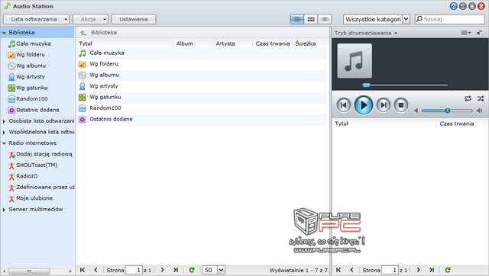The image size is (489, 276).
Task: Open the Tryb strumieniowania menu
Action: point(366,33)
